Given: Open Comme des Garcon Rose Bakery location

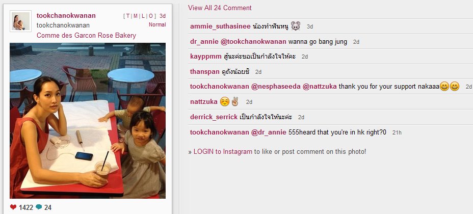Looking at the screenshot, I should [x=86, y=36].
